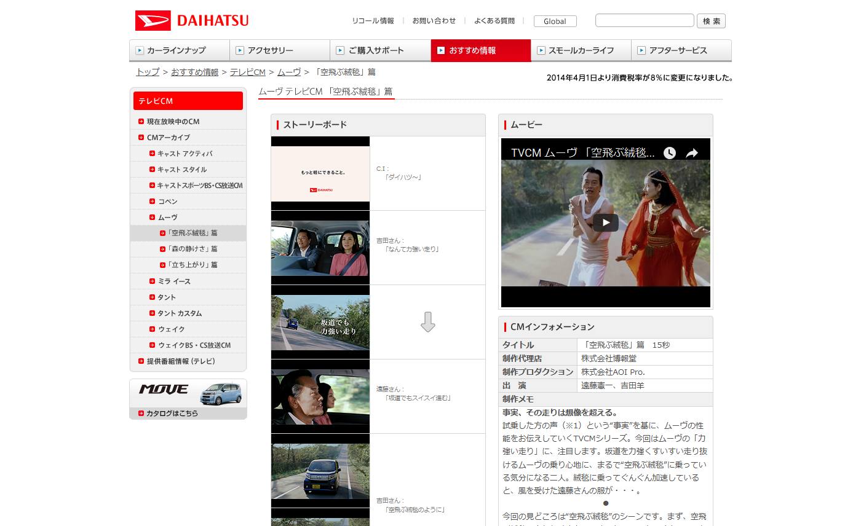Click the 遠藤憲一、吉田羊 cast cell
Image resolution: width=861 pixels, height=526 pixels.
pyautogui.click(x=645, y=386)
